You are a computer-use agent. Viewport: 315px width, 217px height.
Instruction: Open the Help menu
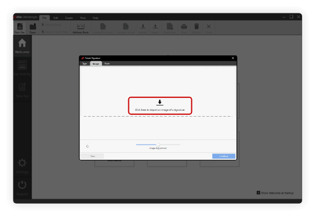tap(96, 18)
